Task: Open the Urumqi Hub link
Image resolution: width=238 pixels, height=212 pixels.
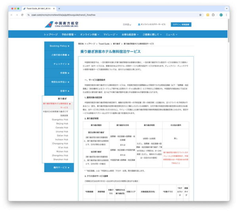Action: (62, 131)
